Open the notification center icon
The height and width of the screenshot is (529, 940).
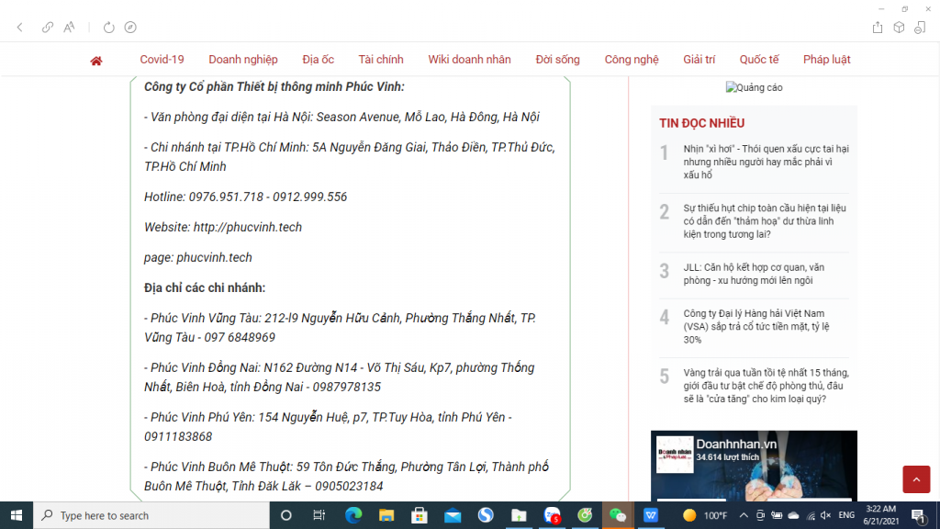click(x=918, y=515)
